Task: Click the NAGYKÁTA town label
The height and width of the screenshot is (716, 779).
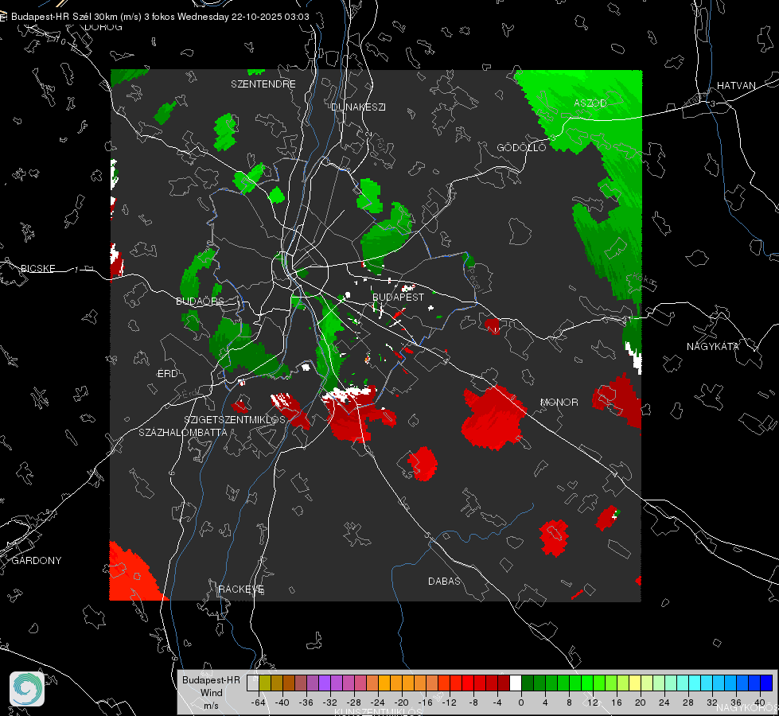Action: pos(713,346)
